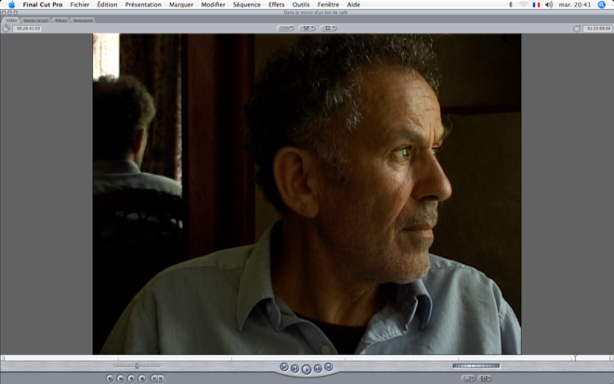The height and width of the screenshot is (384, 614).
Task: Open the view overlays dropdown
Action: [x=328, y=28]
